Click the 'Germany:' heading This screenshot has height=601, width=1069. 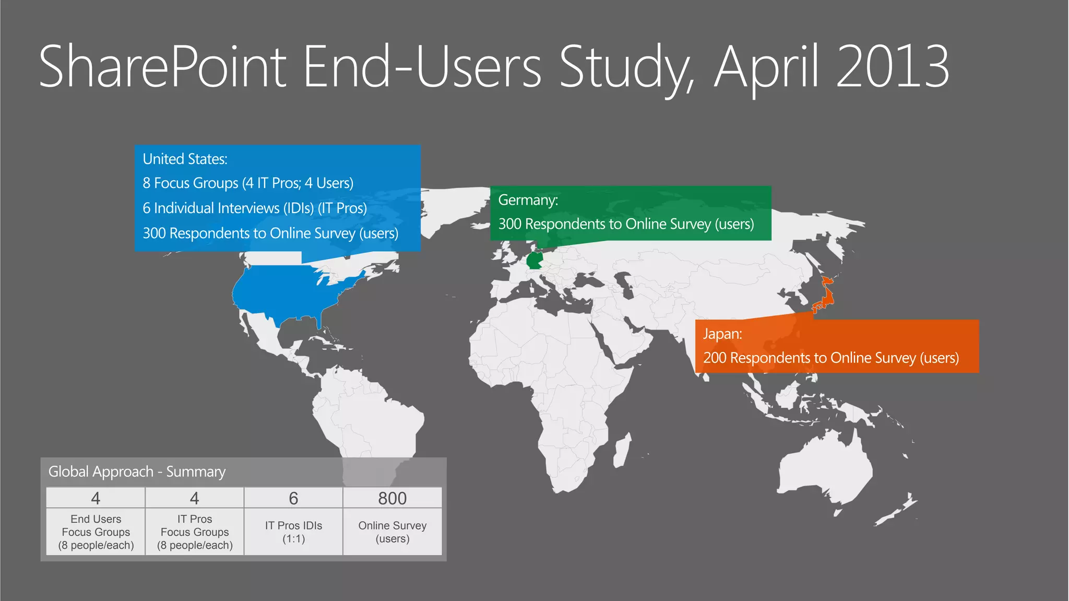528,200
